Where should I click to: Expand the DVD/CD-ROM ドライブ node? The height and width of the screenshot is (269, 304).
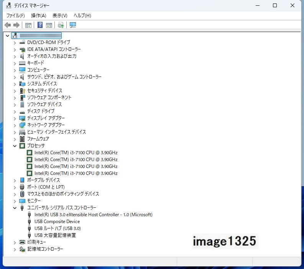[x=15, y=43]
